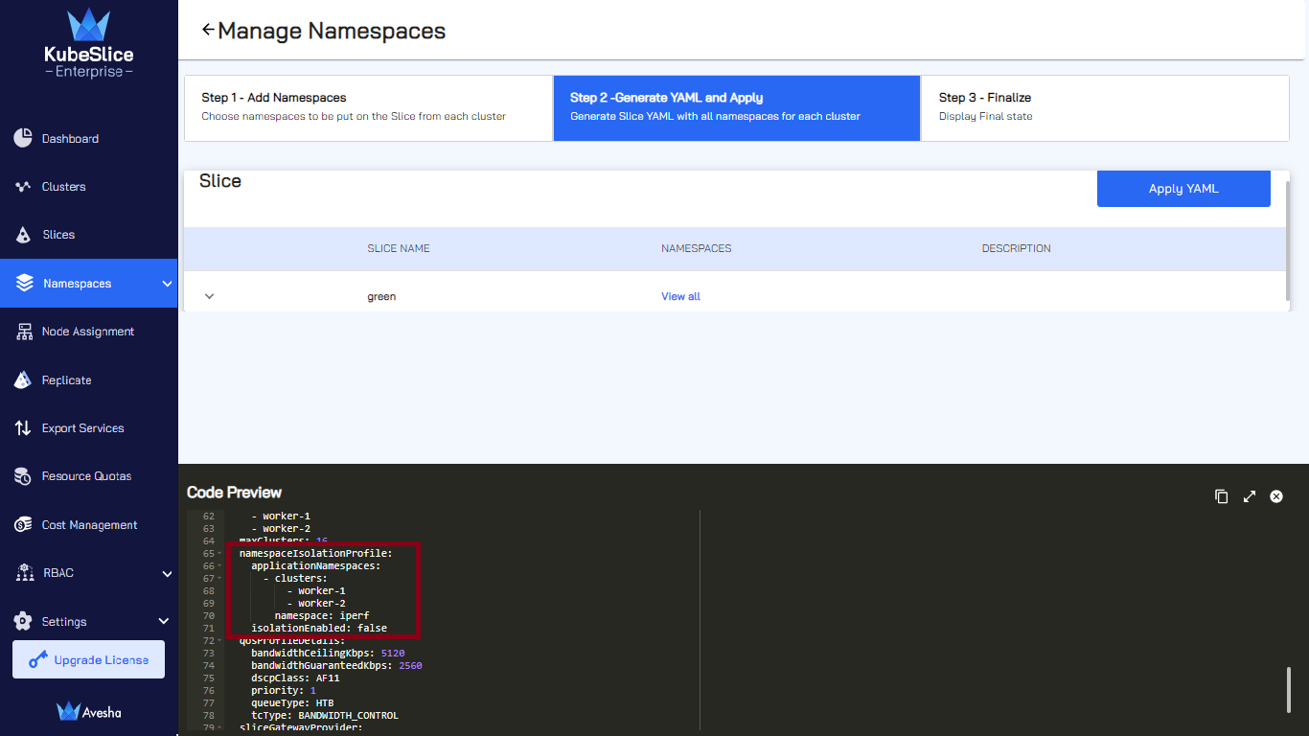Viewport: 1309px width, 736px height.
Task: Click the key icon on Upgrade License
Action: [38, 659]
